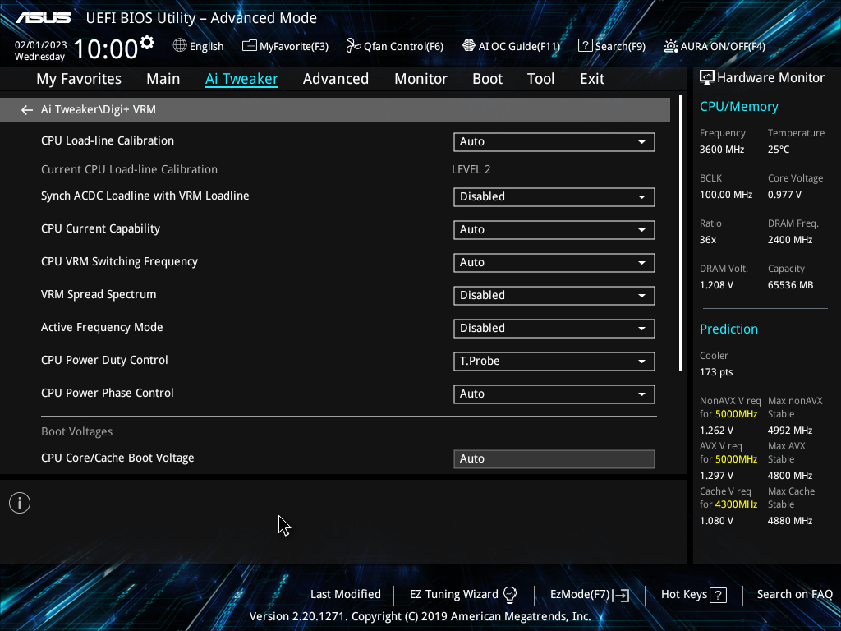This screenshot has height=631, width=841.
Task: Click the CPU VRM Switching Frequency label
Action: coord(119,261)
